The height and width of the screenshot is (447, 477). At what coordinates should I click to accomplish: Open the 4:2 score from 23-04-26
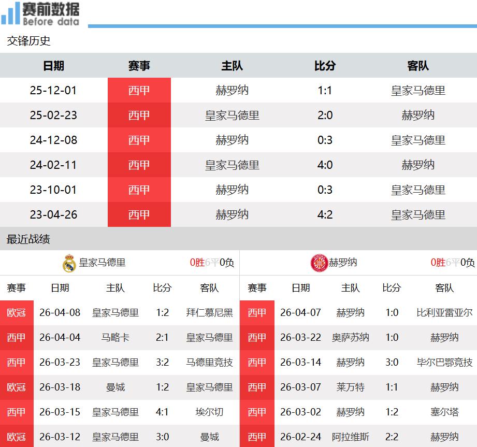[x=325, y=215]
